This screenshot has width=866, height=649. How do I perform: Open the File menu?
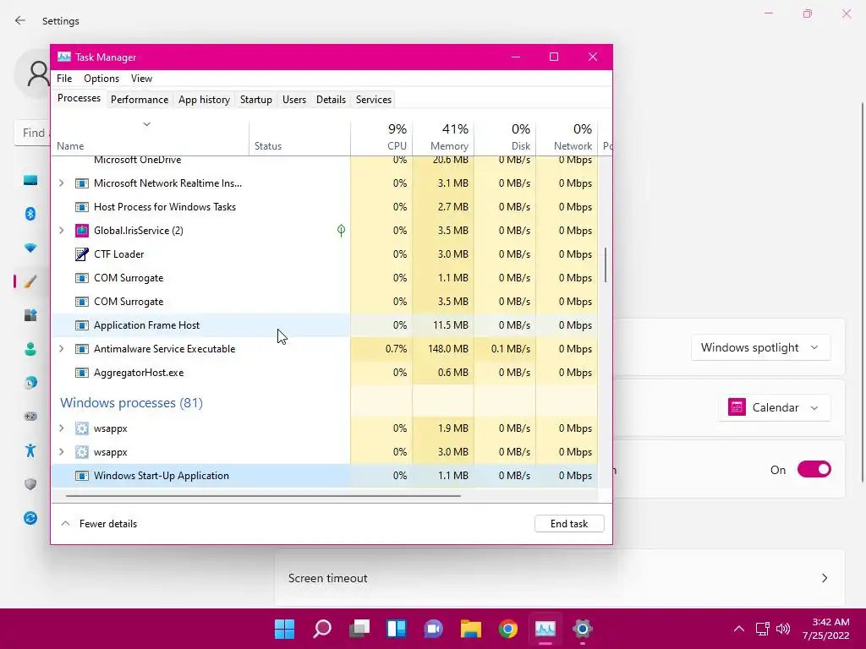click(x=64, y=79)
